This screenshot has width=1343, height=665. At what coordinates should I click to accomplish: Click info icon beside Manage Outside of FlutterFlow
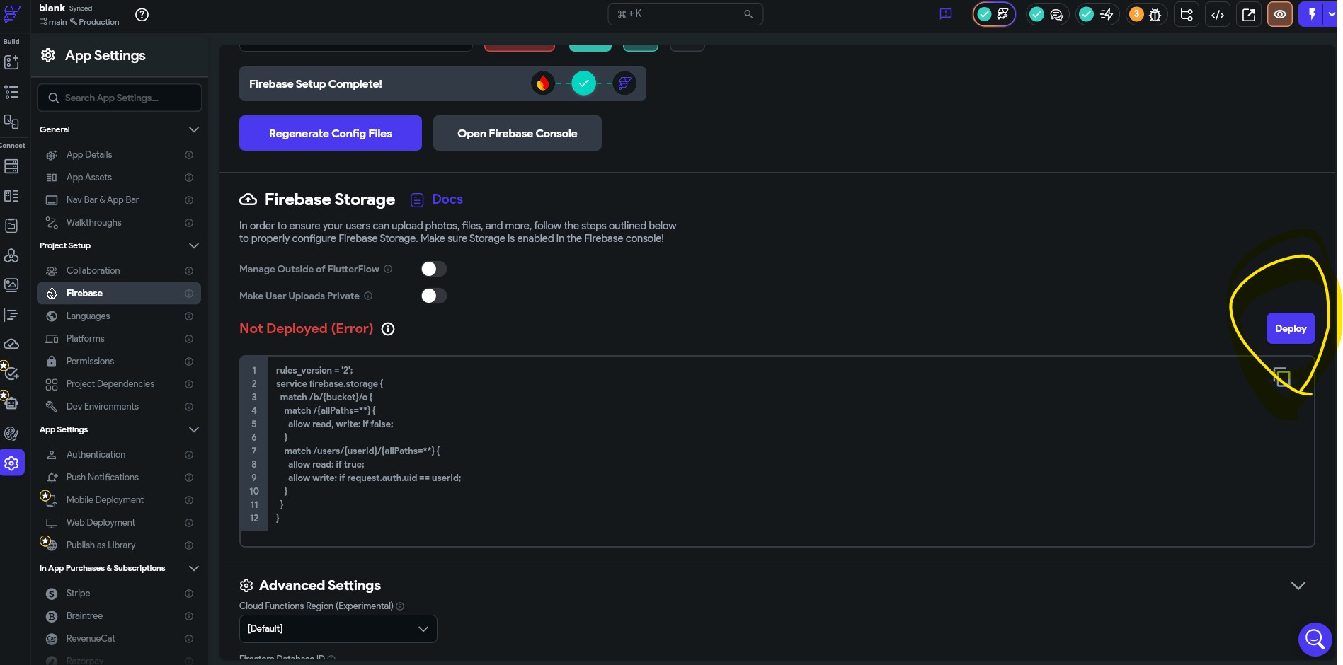tap(388, 269)
